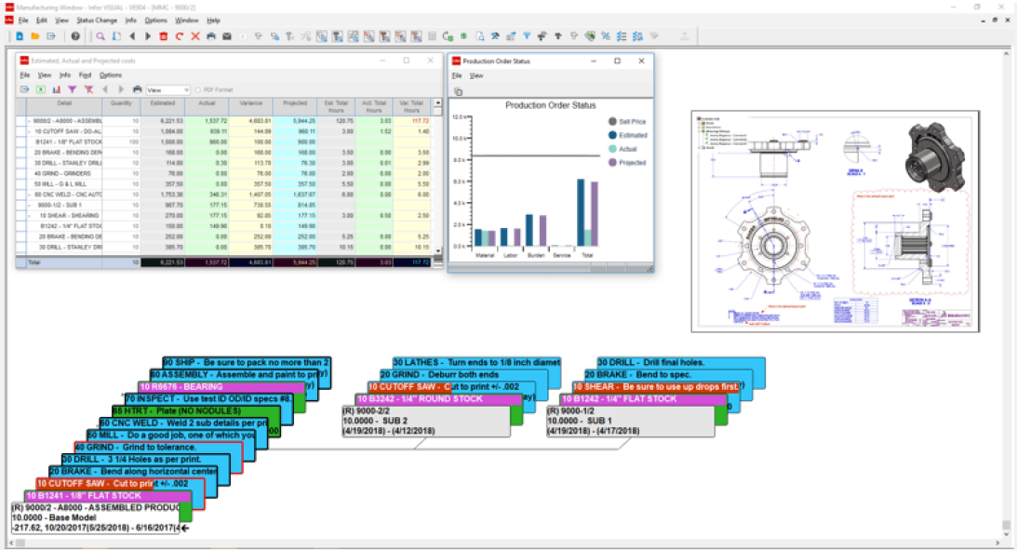Clear filters using the red funnel icon
Screen dimensions: 1017x550
coord(89,89)
